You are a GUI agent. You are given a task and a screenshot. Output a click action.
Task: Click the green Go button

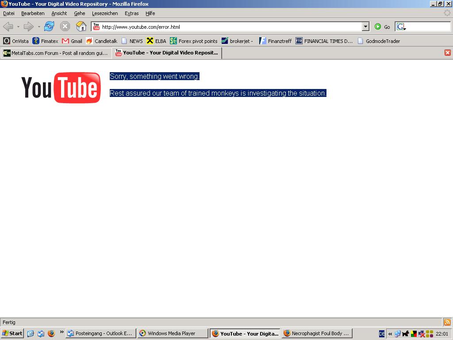[382, 27]
